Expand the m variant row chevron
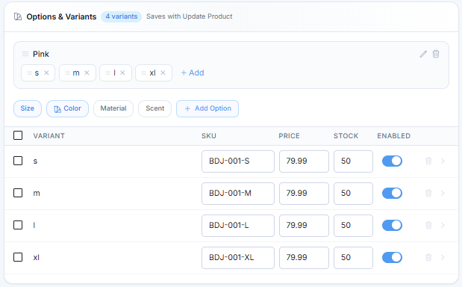The image size is (462, 287). click(x=443, y=193)
